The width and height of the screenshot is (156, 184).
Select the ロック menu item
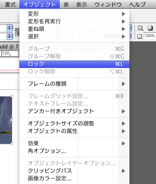[74, 64]
